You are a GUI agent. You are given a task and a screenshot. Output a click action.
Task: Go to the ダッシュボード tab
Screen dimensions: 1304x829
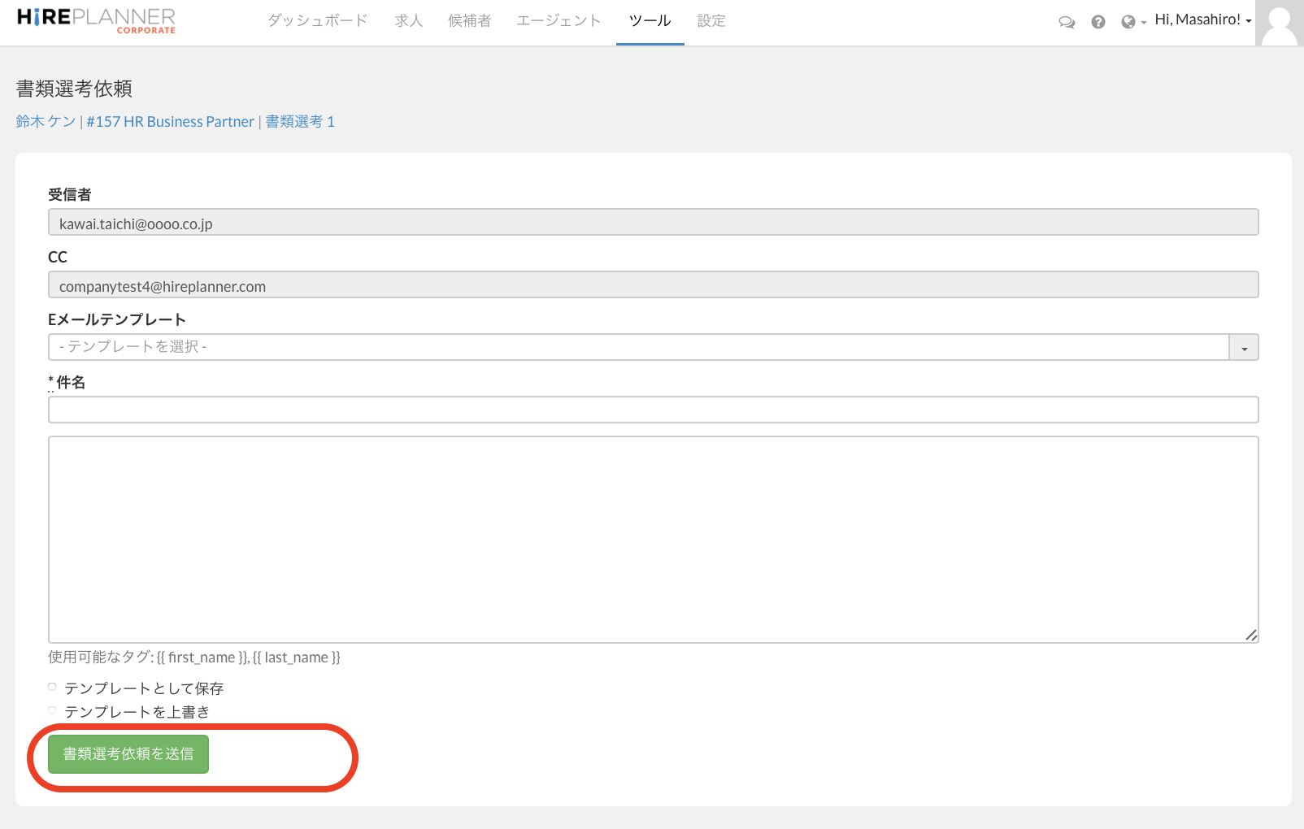coord(317,21)
